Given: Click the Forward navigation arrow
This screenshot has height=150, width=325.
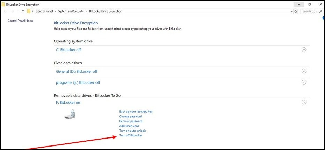Looking at the screenshot, I should coord(12,11).
